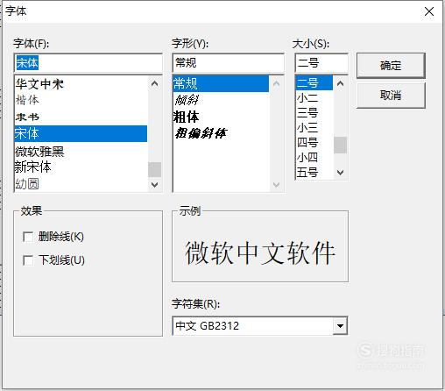
Task: Choose 粗体 in the style list
Action: 221,117
